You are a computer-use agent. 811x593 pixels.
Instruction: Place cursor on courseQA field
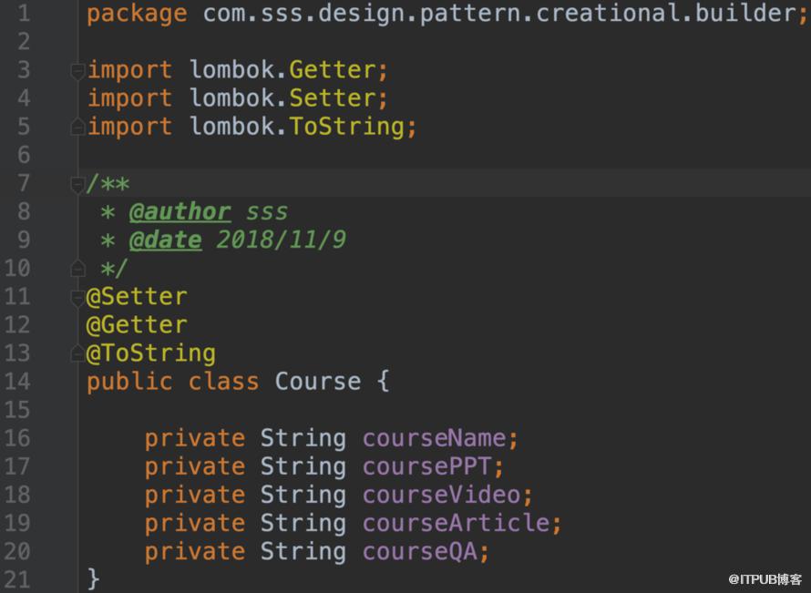(419, 552)
